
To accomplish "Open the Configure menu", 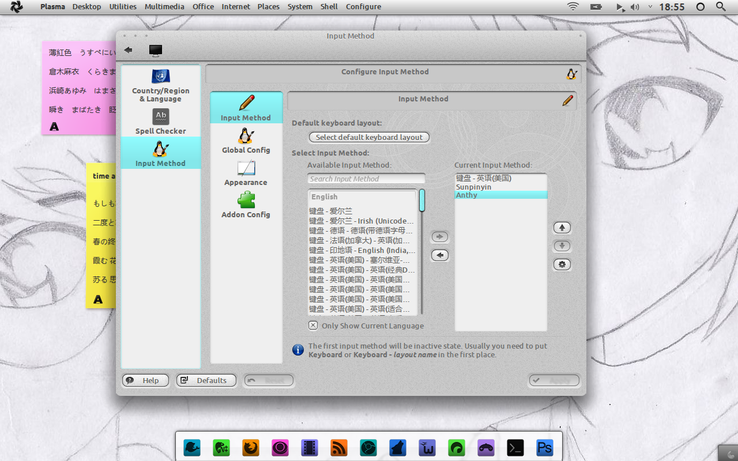I will pyautogui.click(x=363, y=7).
